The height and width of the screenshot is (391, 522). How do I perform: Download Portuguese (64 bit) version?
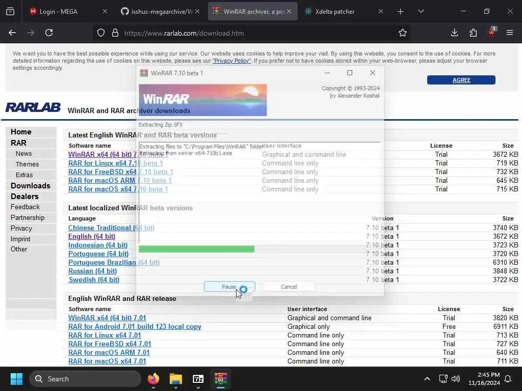coord(98,254)
